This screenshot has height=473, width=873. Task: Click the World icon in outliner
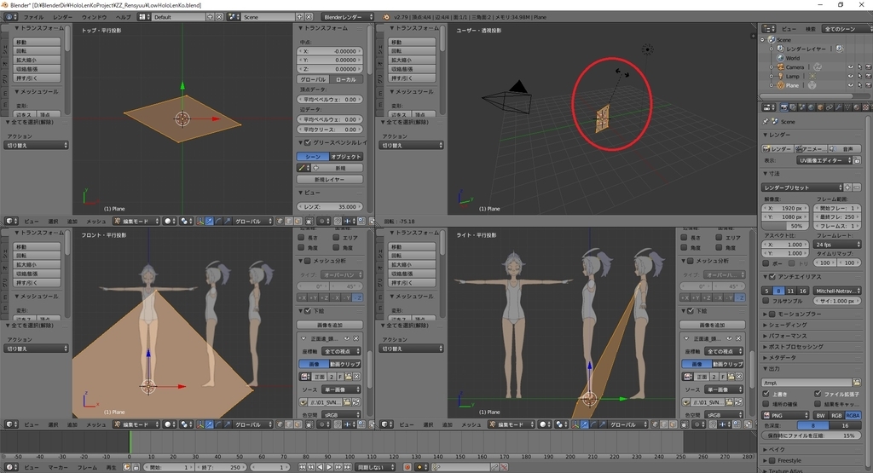click(x=781, y=58)
